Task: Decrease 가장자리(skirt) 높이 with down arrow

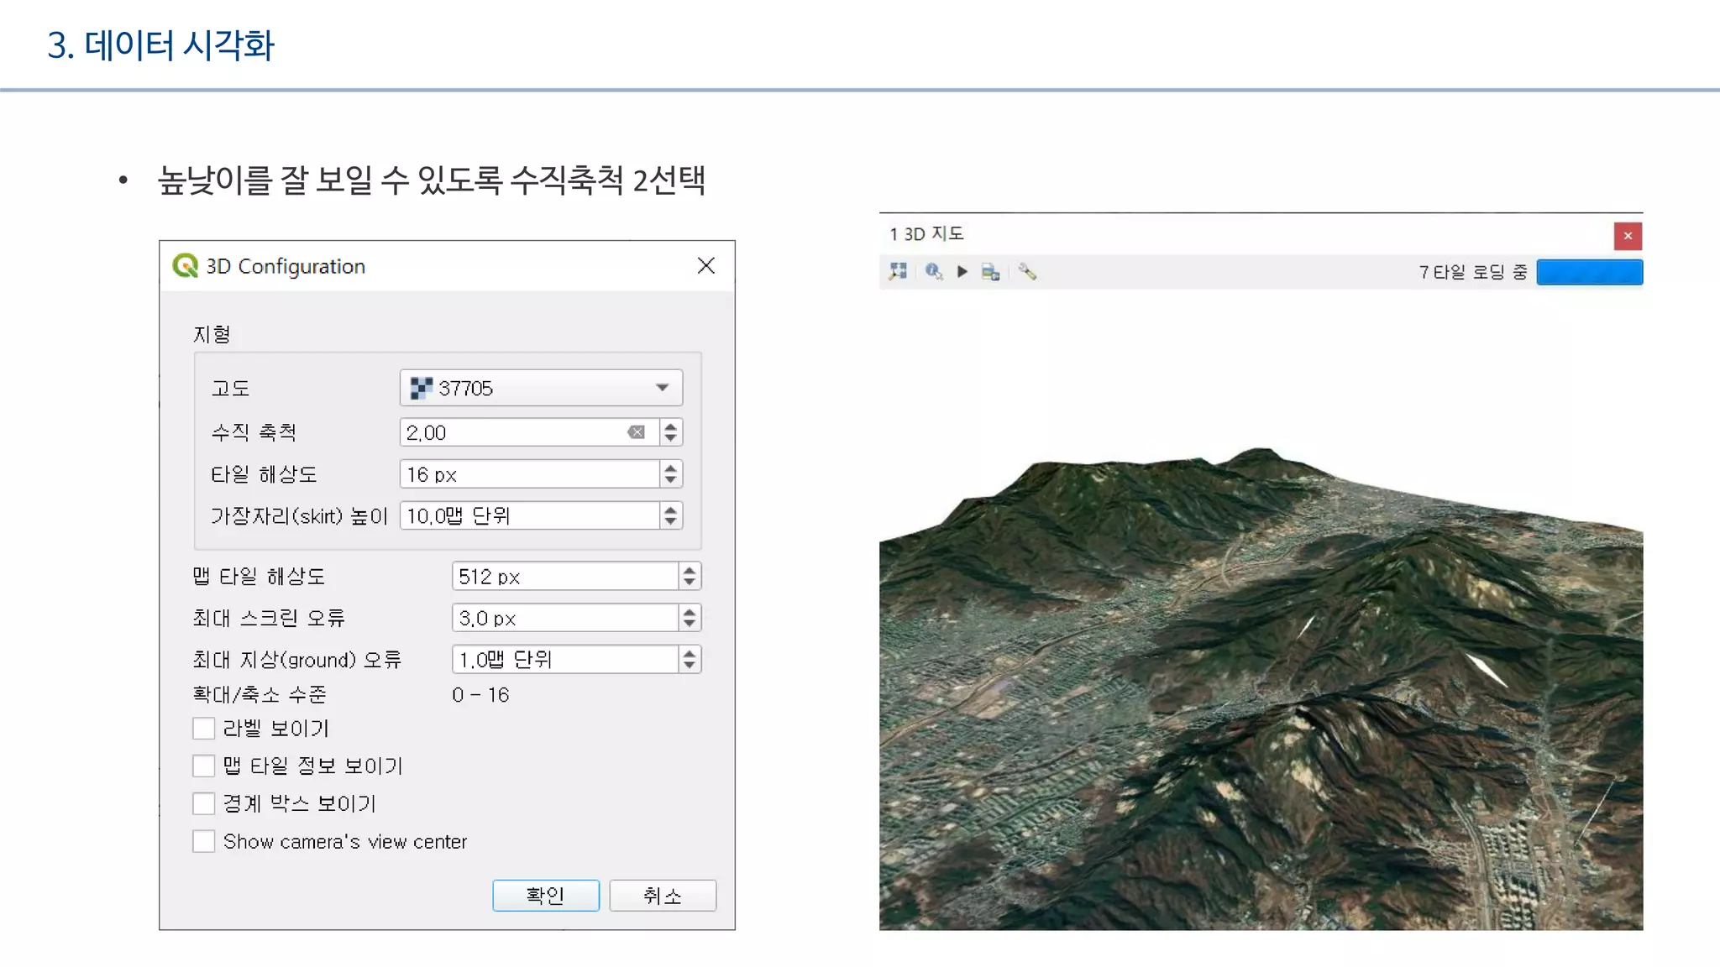Action: click(x=670, y=521)
